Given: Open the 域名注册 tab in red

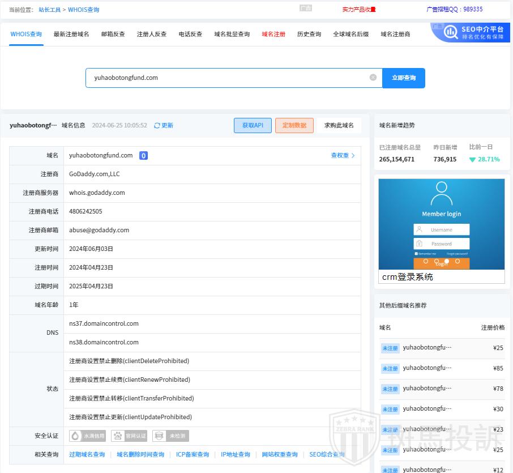Looking at the screenshot, I should point(273,34).
